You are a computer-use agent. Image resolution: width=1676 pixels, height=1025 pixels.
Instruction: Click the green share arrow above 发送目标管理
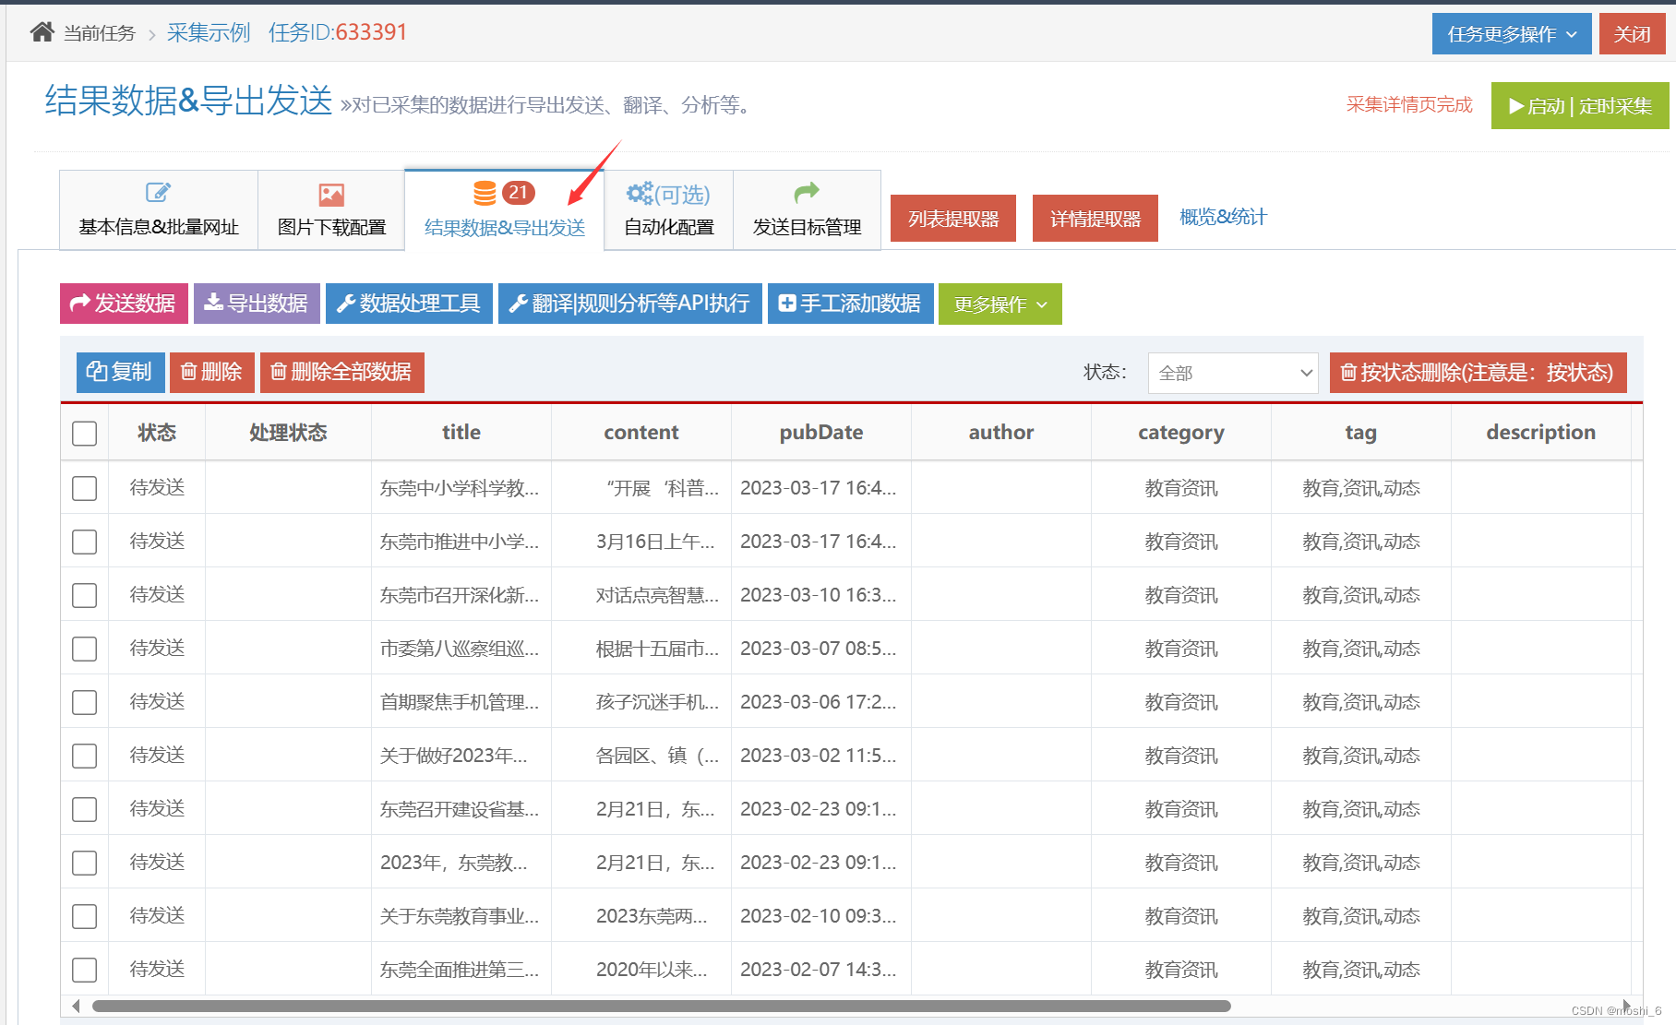pos(807,192)
